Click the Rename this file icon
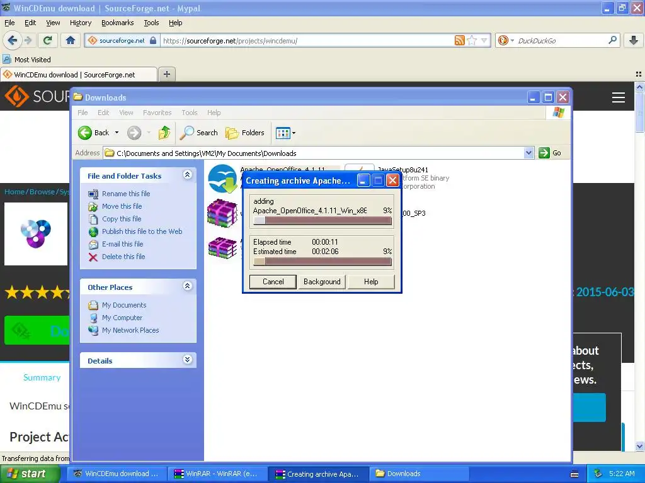This screenshot has width=645, height=483. tap(93, 194)
